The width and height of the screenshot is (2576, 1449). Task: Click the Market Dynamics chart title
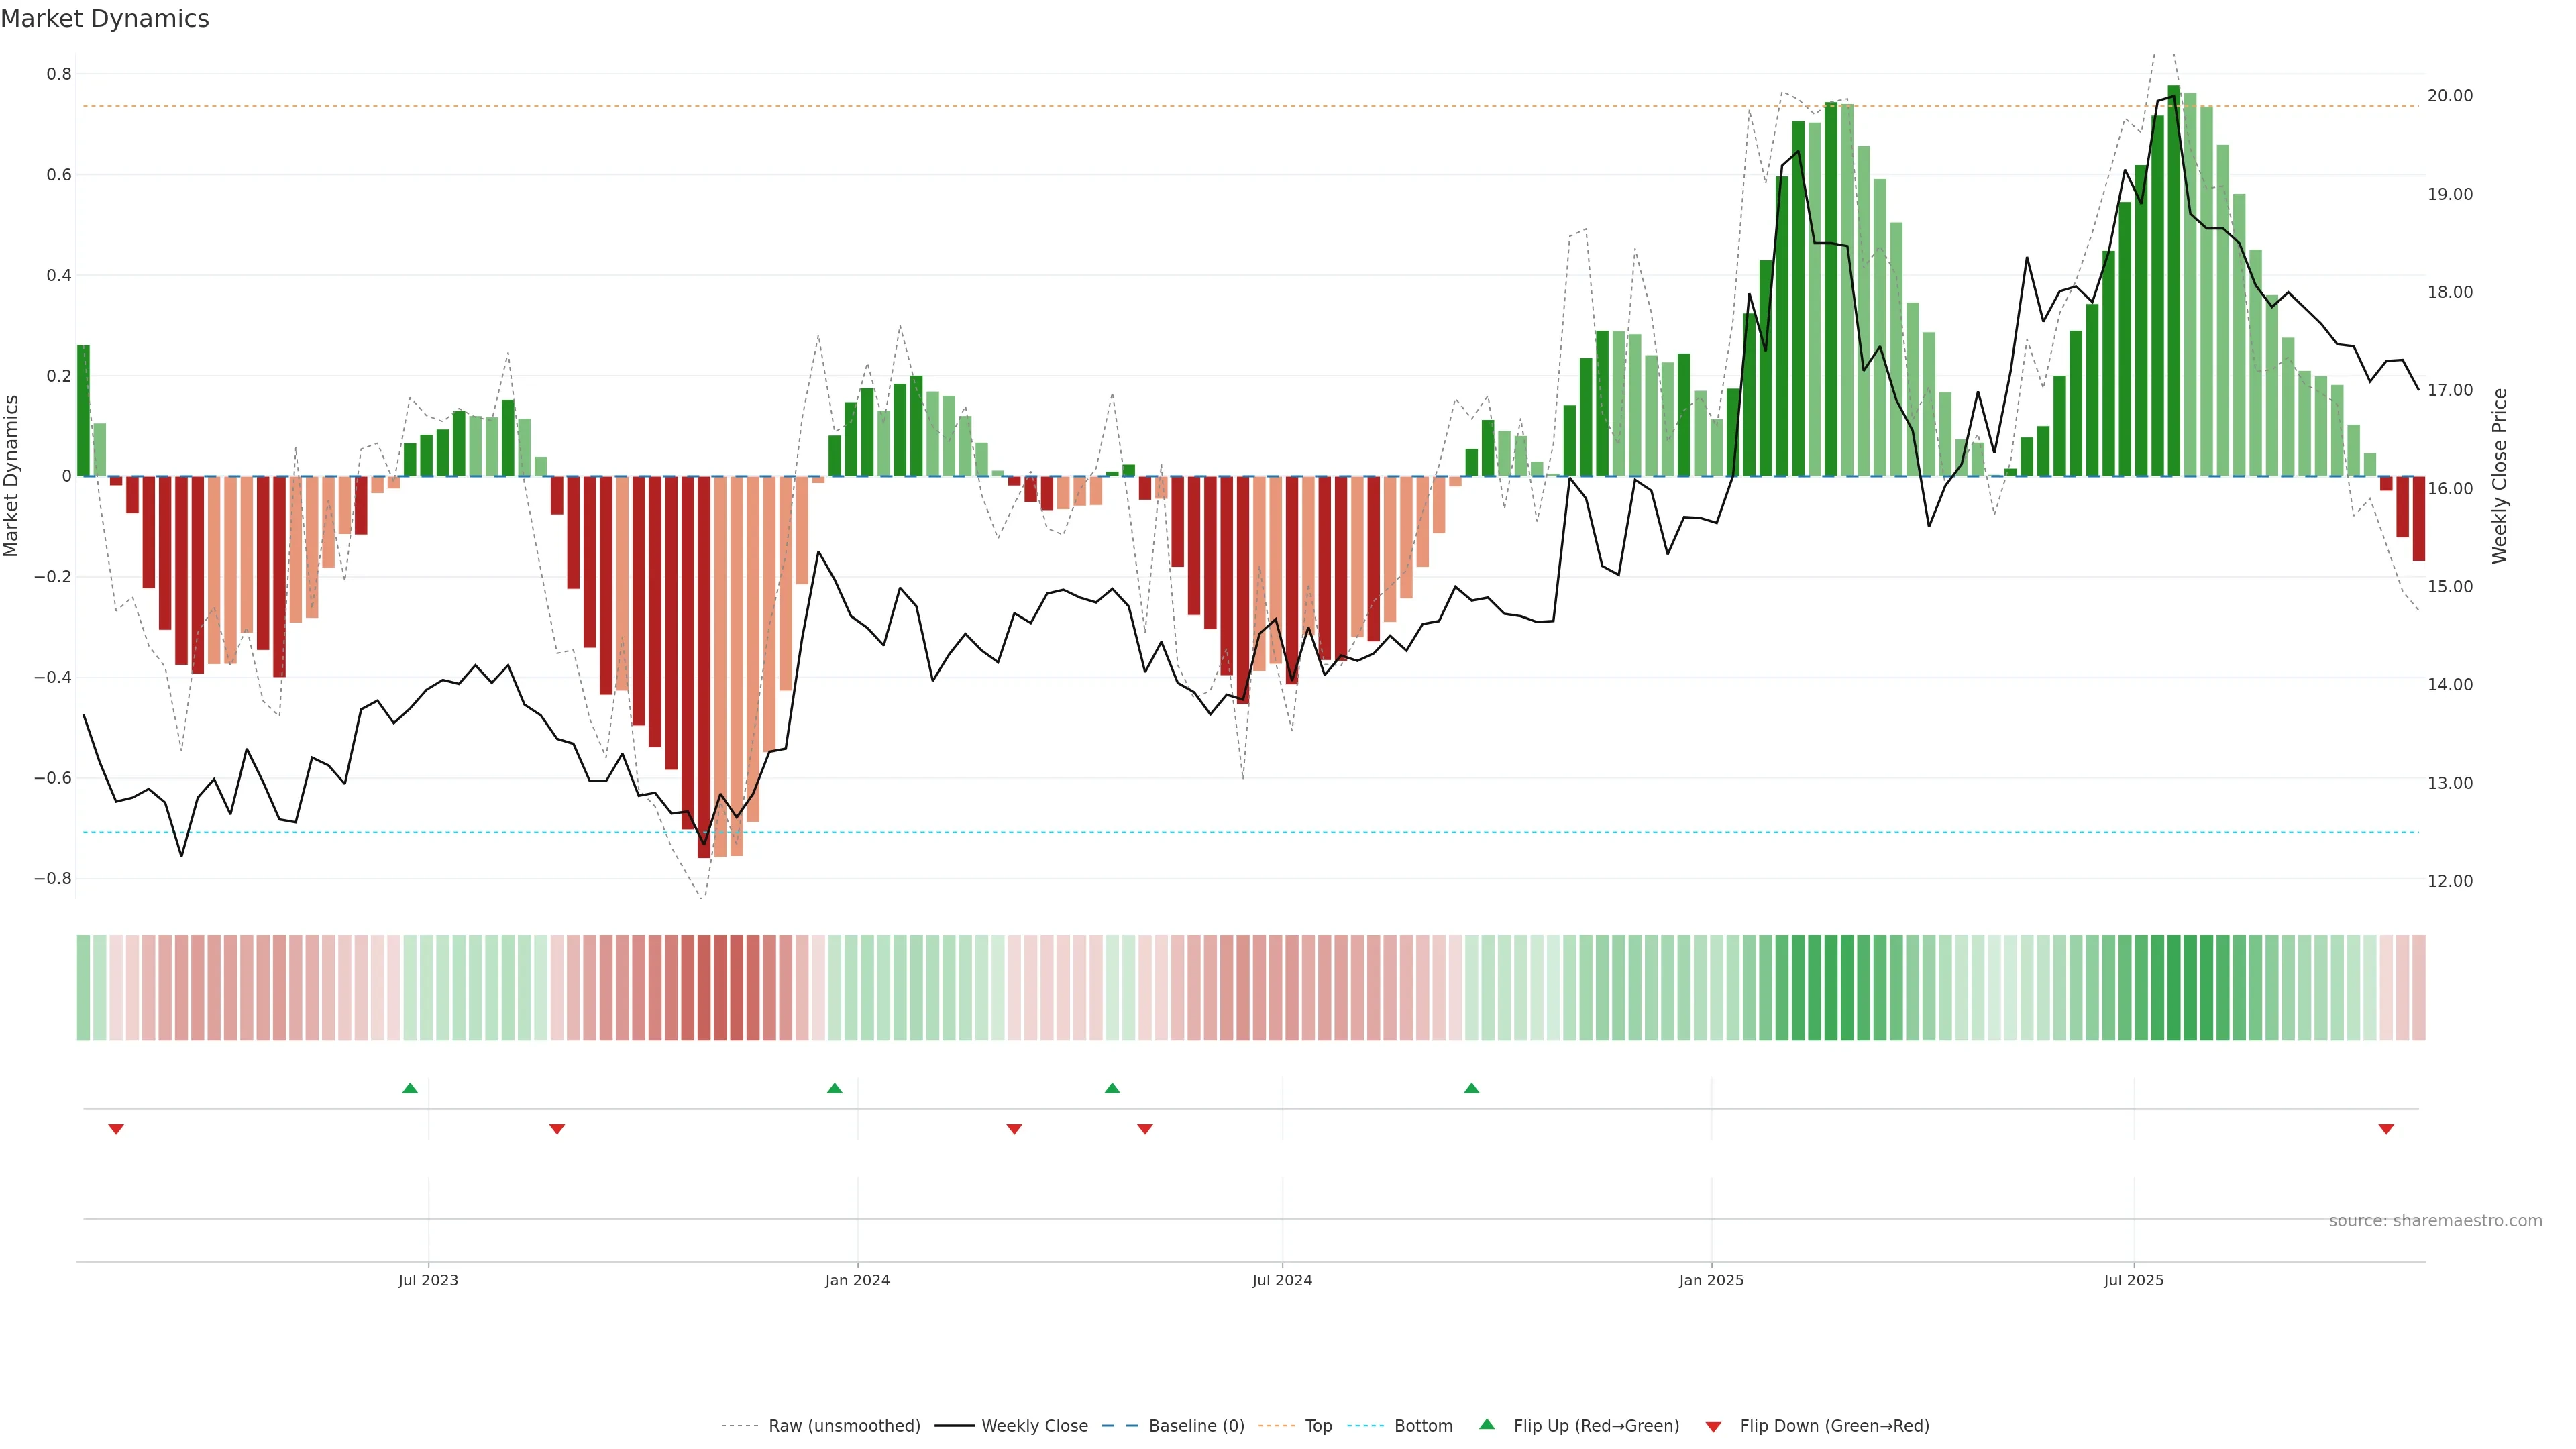(x=105, y=19)
